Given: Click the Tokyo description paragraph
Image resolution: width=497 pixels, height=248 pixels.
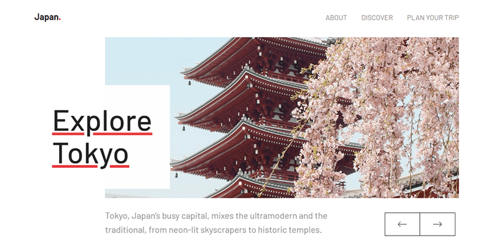Looking at the screenshot, I should (x=216, y=223).
